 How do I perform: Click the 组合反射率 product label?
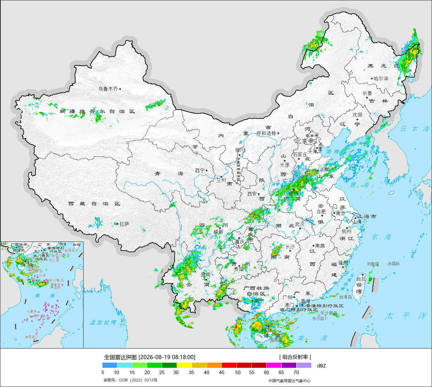click(x=295, y=357)
